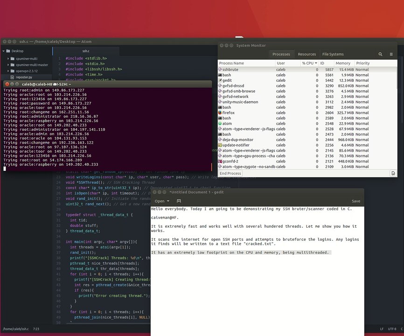Select the sshbrute process name
This screenshot has width=404, height=336.
[x=230, y=70]
